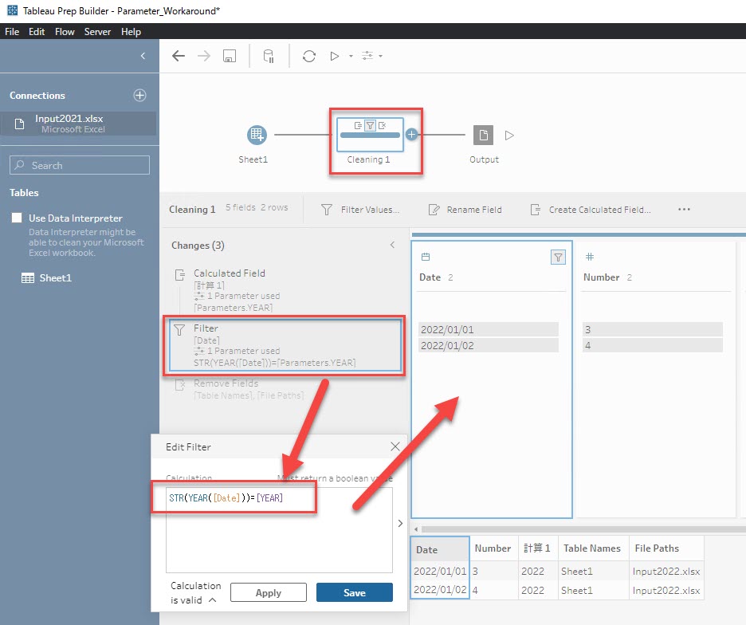The image size is (746, 625).
Task: Click the refresh icon in the toolbar
Action: pyautogui.click(x=309, y=56)
